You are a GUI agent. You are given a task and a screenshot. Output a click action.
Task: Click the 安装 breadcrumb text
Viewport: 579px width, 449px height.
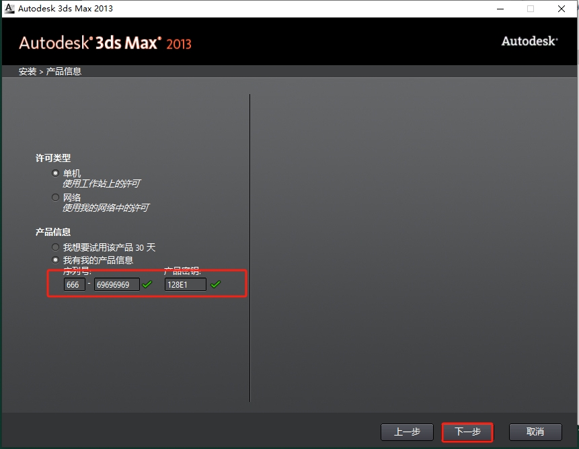point(28,71)
